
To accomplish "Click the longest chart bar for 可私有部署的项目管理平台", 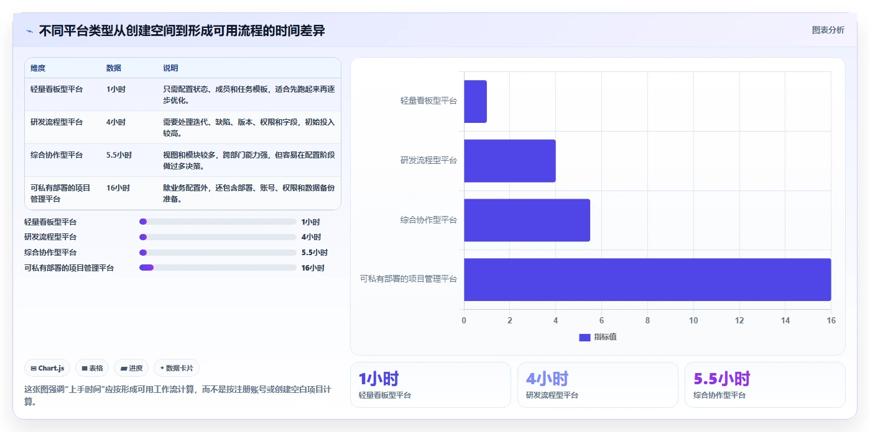I will tap(647, 280).
